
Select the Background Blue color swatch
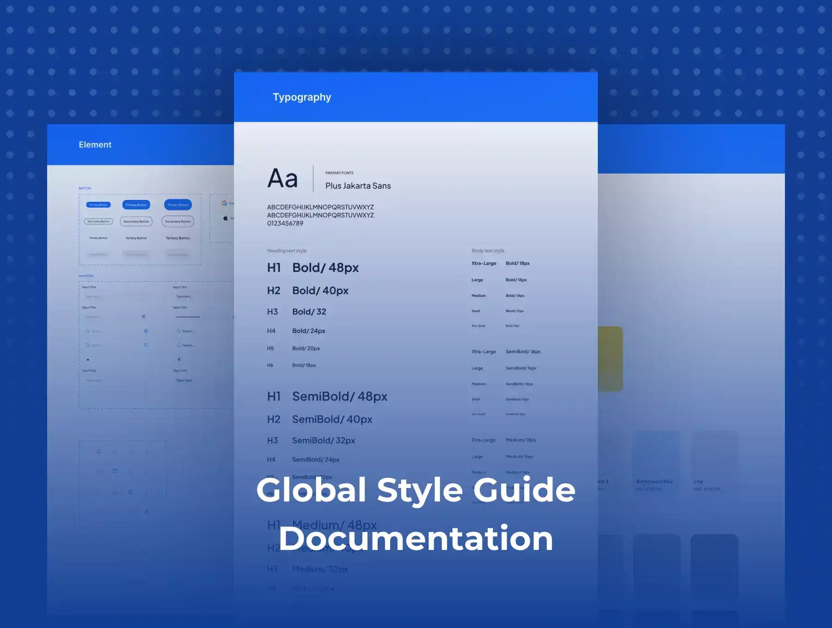click(x=656, y=455)
